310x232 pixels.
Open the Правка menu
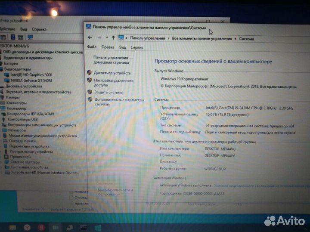pyautogui.click(x=108, y=47)
